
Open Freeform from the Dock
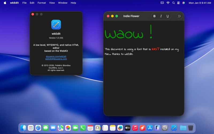(120, 128)
